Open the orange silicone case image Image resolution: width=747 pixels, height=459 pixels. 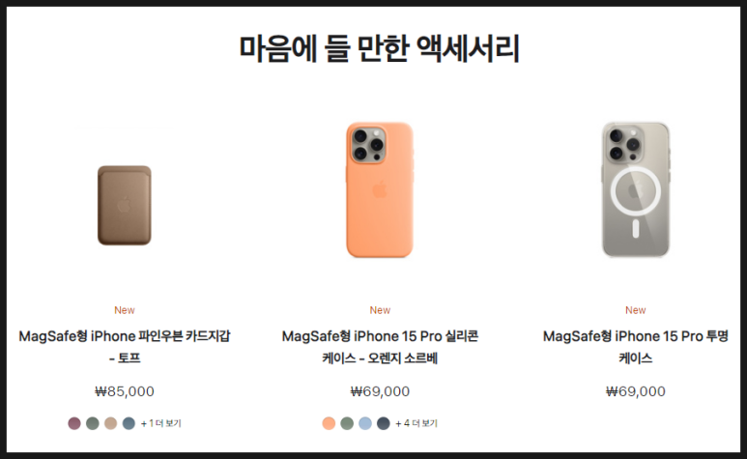point(380,189)
